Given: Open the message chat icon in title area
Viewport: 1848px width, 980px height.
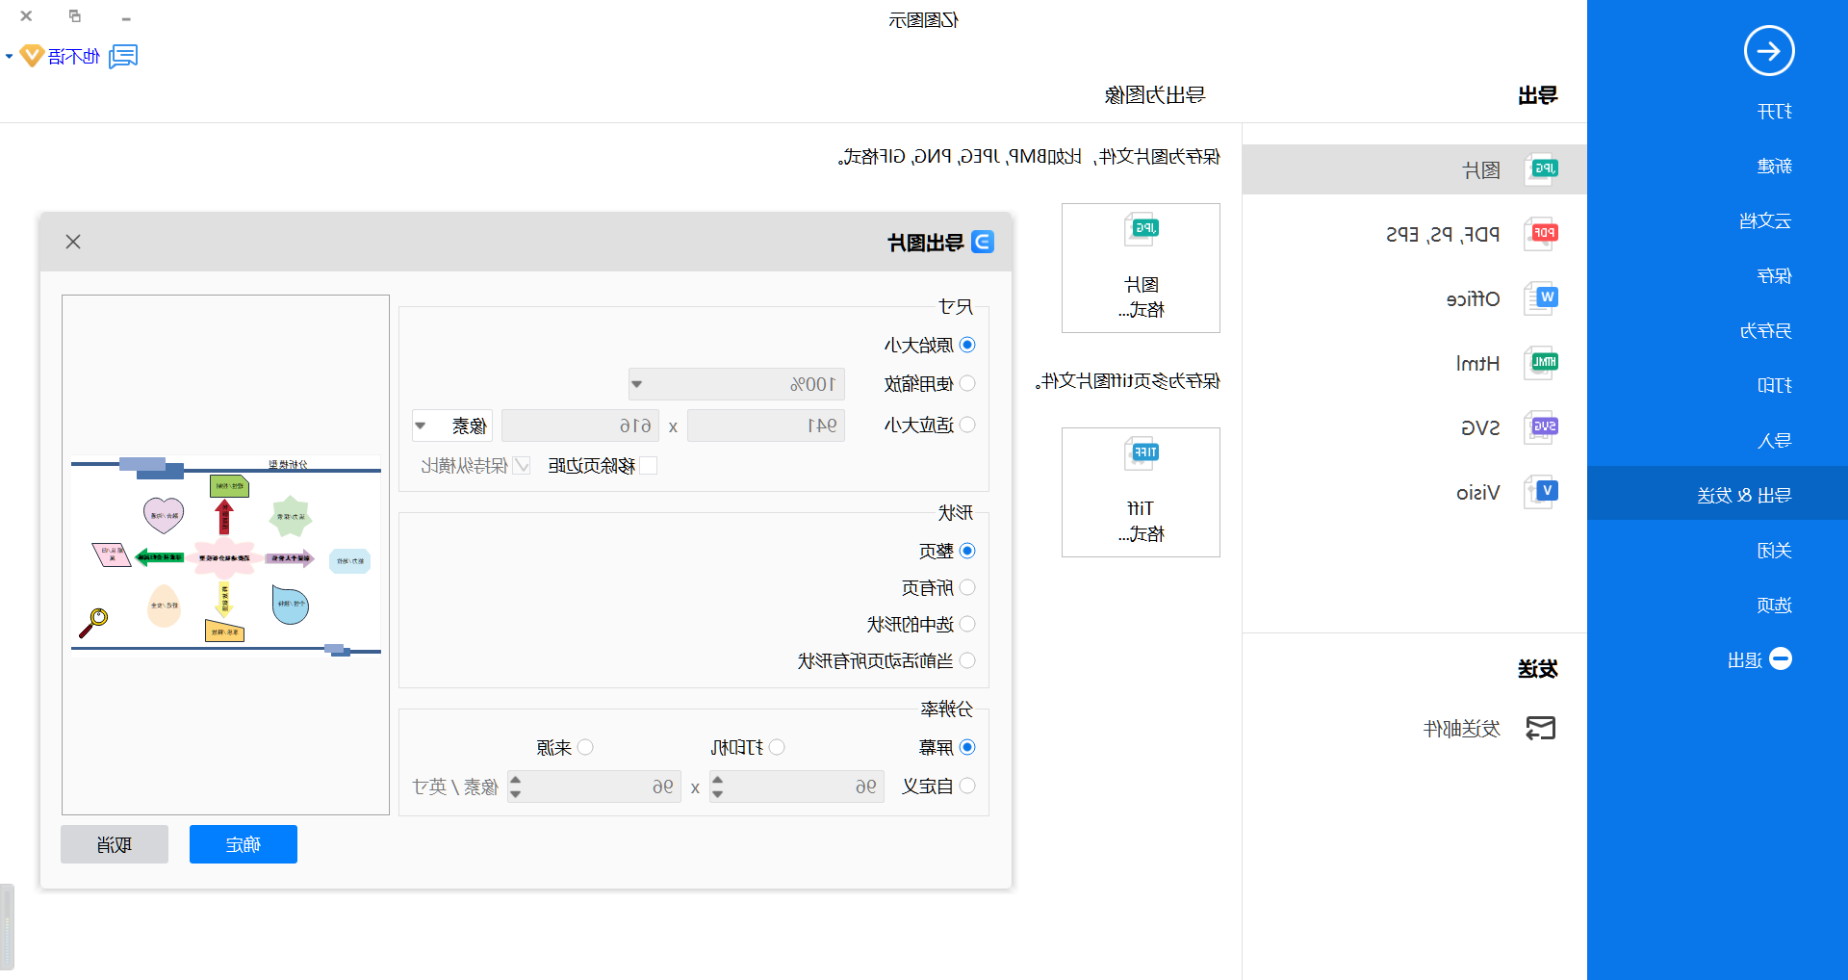Looking at the screenshot, I should (123, 57).
